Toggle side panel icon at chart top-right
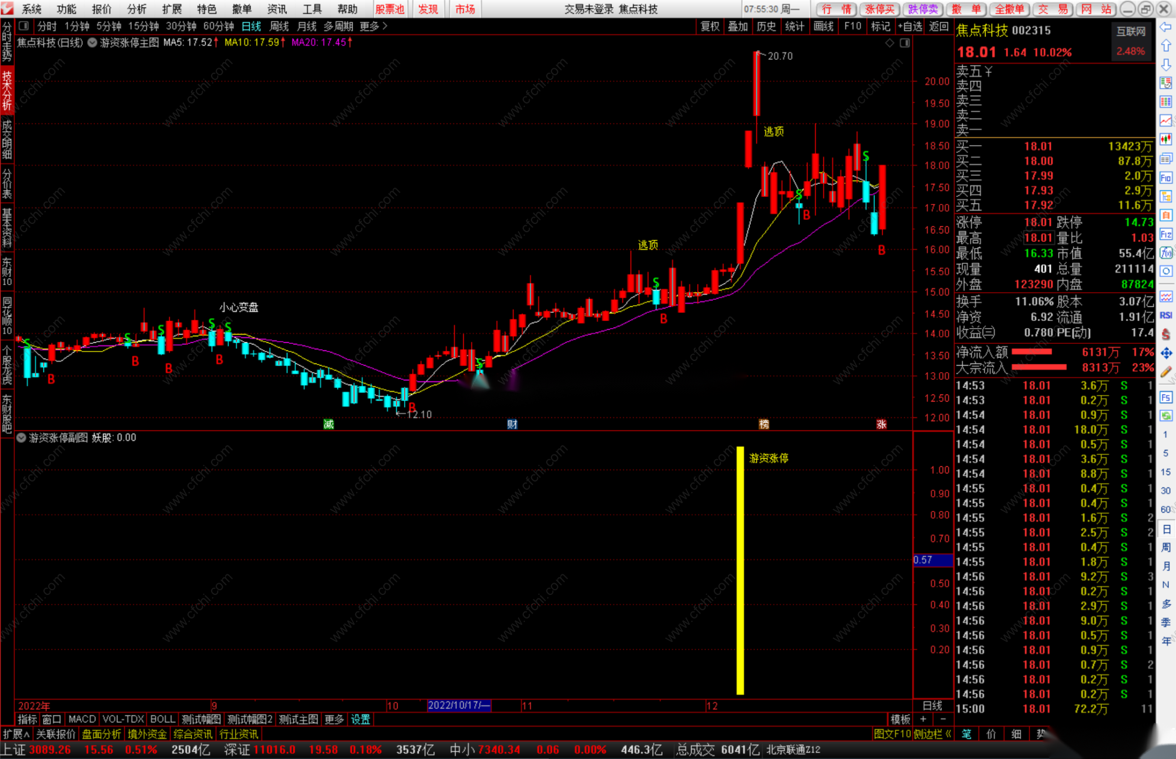Viewport: 1176px width, 759px height. pos(905,42)
